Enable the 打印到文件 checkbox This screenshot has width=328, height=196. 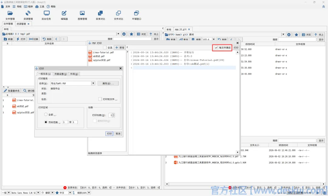[100, 99]
